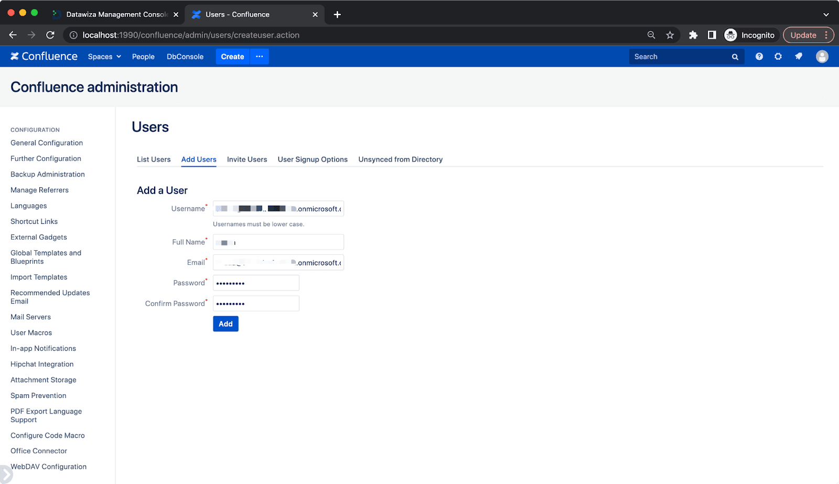
Task: Open External Gadgets link
Action: click(x=39, y=237)
